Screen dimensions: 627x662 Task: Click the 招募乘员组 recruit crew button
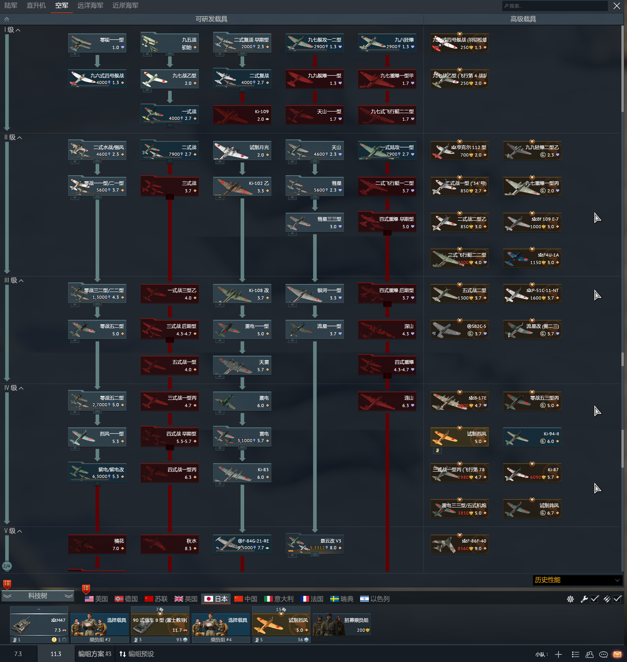(x=342, y=625)
